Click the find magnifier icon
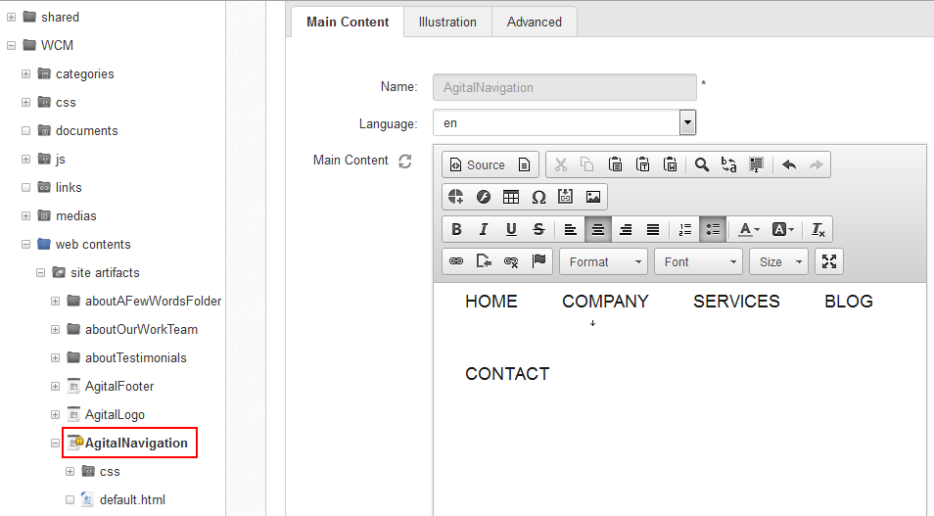This screenshot has height=516, width=934. coord(702,165)
